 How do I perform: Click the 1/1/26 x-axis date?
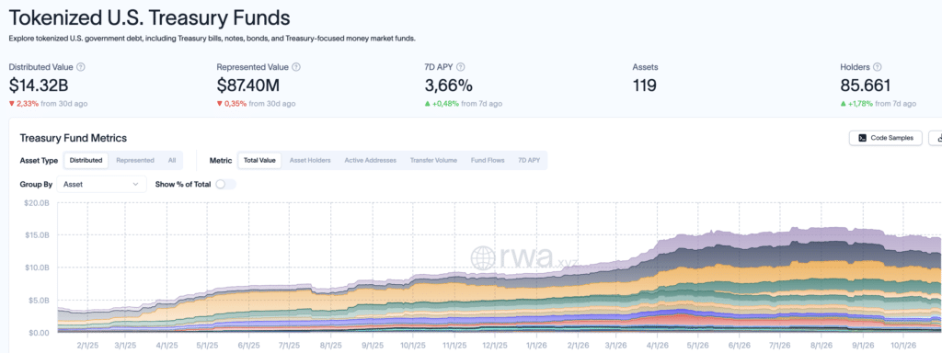[x=536, y=346]
